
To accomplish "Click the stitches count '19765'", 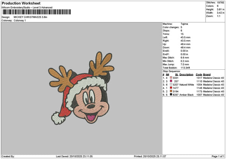I will (x=220, y=3).
